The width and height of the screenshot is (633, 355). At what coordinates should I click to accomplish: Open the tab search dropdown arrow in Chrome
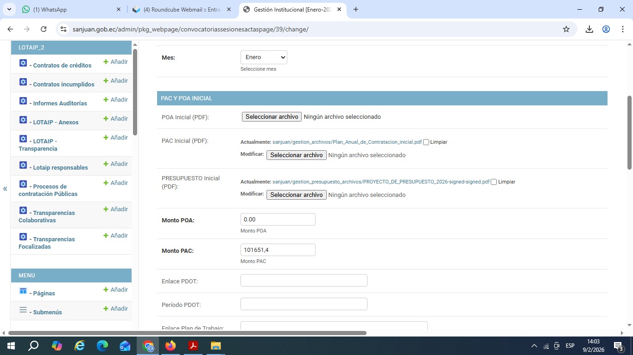pos(9,9)
